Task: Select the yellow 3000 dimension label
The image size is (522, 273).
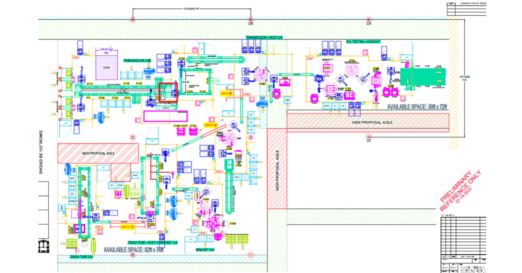Action: click(211, 125)
